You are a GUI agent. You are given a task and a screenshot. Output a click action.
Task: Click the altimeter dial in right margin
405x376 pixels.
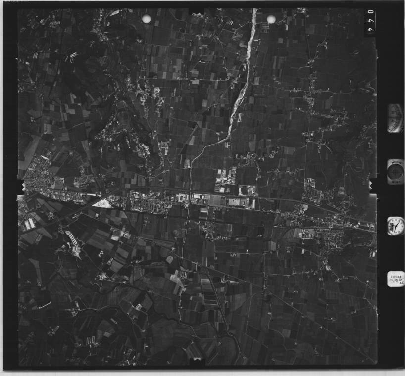point(395,118)
